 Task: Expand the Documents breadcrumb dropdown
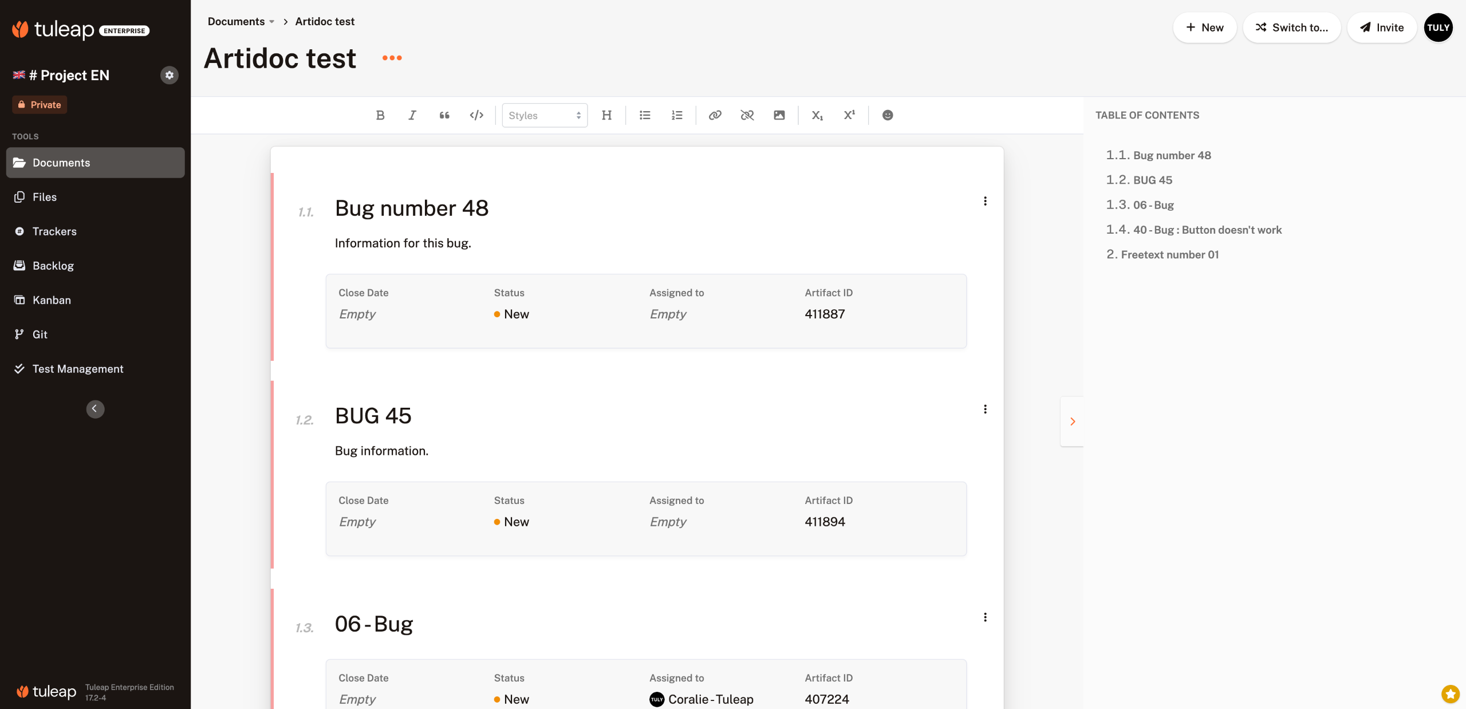click(x=271, y=22)
